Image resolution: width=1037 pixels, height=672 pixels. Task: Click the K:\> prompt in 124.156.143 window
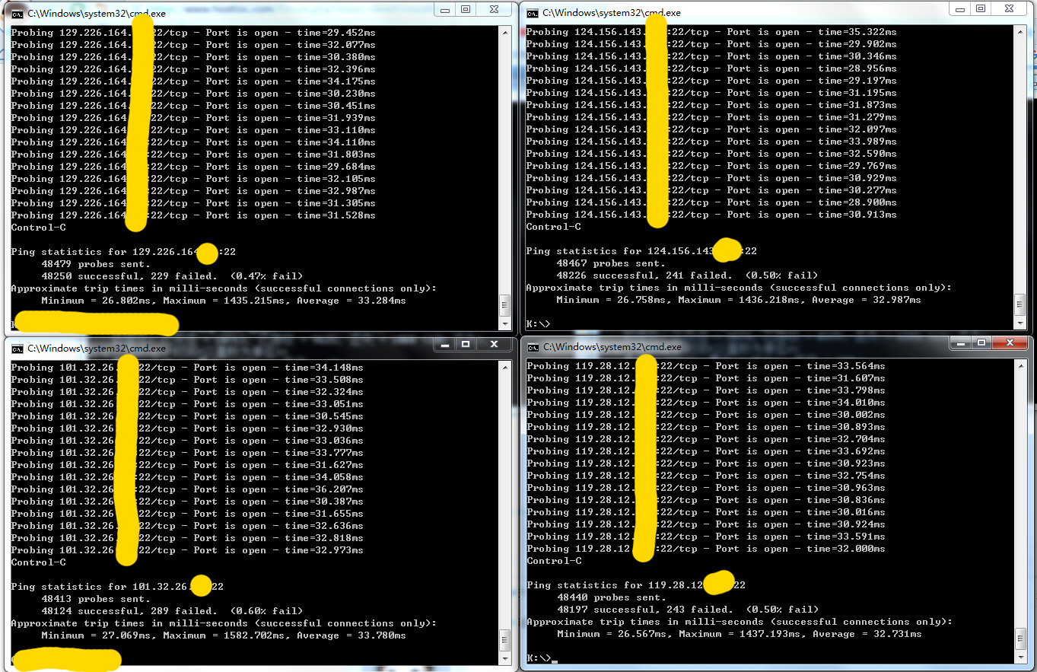(538, 324)
